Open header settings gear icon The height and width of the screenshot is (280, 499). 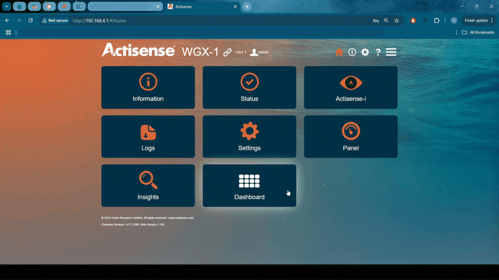pyautogui.click(x=365, y=52)
